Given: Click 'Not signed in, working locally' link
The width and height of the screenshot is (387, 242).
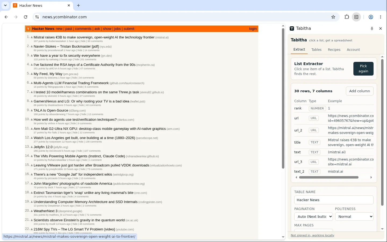Looking at the screenshot, I should click(313, 235).
